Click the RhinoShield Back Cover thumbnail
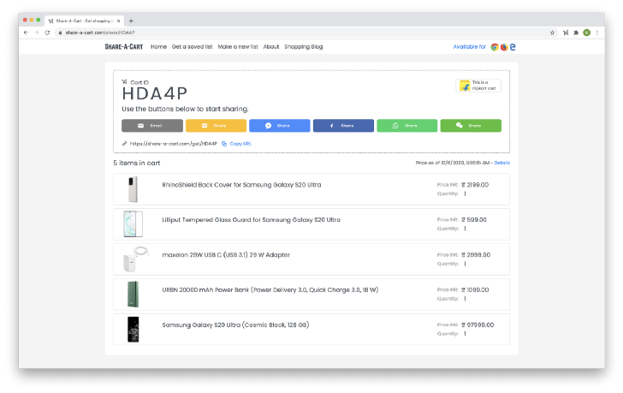 133,189
